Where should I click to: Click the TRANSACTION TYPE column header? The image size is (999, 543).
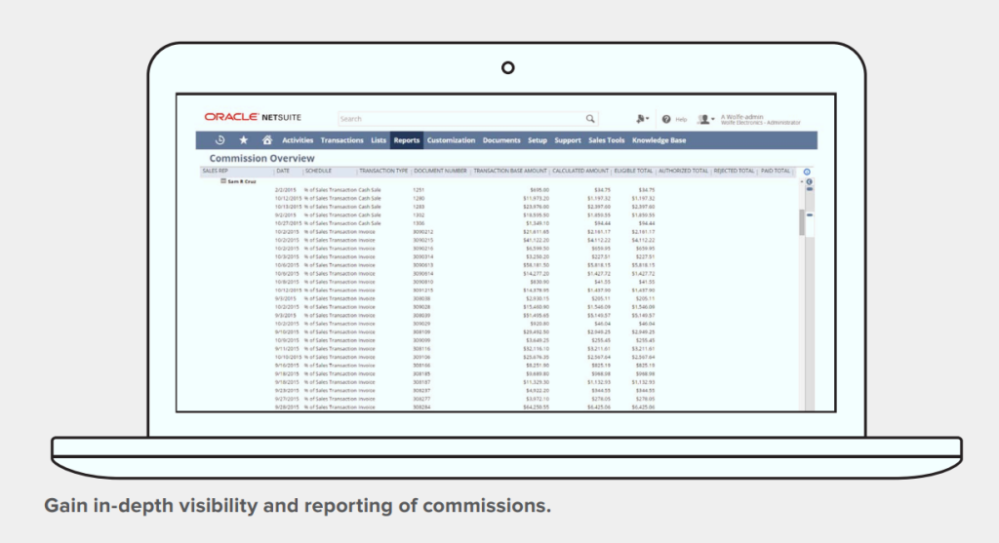click(x=382, y=171)
